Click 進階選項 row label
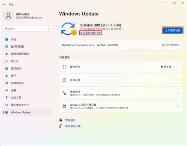 tap(75, 92)
